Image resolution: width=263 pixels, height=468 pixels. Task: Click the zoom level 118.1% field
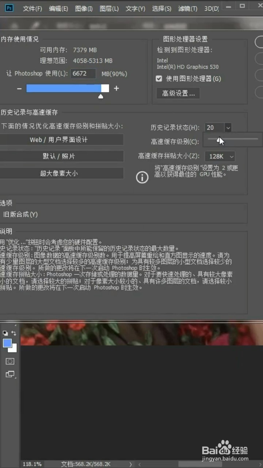(32, 464)
